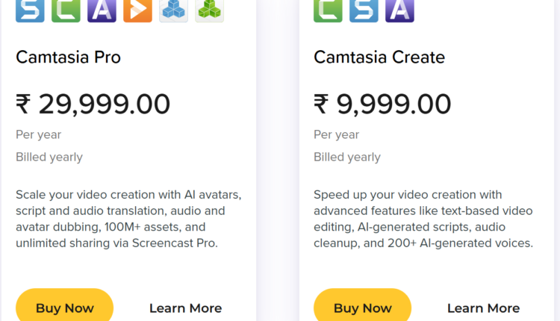Click the blue Snagit icon in Create card
This screenshot has height=321, width=560.
(364, 10)
